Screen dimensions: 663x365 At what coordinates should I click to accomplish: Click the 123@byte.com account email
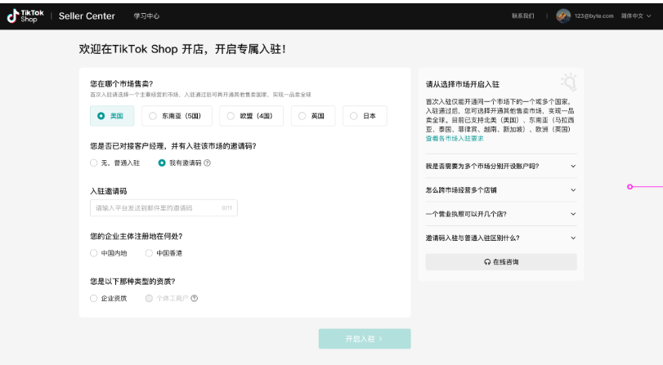(594, 16)
